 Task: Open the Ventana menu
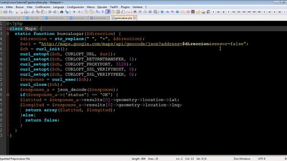click(137, 7)
